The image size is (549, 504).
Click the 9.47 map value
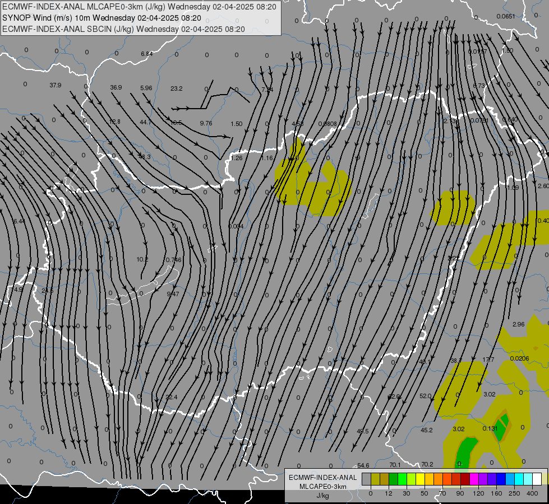click(x=173, y=294)
